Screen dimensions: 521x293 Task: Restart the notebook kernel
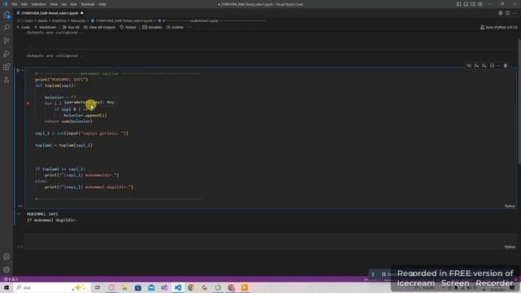pos(129,27)
